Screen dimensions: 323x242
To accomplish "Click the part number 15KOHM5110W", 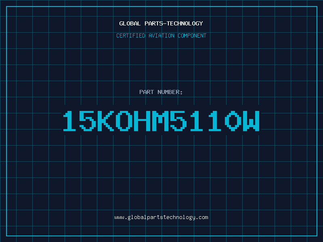I will [x=161, y=121].
